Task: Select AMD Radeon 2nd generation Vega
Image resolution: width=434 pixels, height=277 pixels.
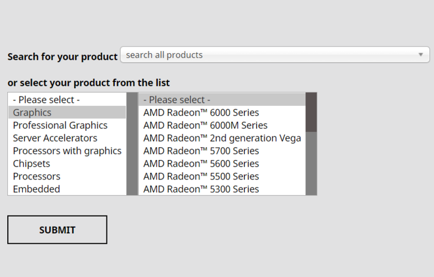Action: (222, 138)
